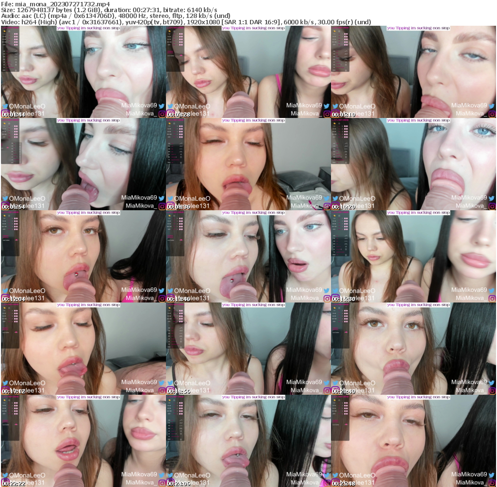
Task: Select the Instagram icon beside MiaMikova_
Action: click(161, 113)
